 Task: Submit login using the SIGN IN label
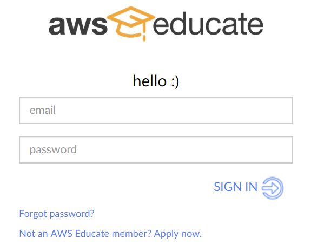coord(236,187)
